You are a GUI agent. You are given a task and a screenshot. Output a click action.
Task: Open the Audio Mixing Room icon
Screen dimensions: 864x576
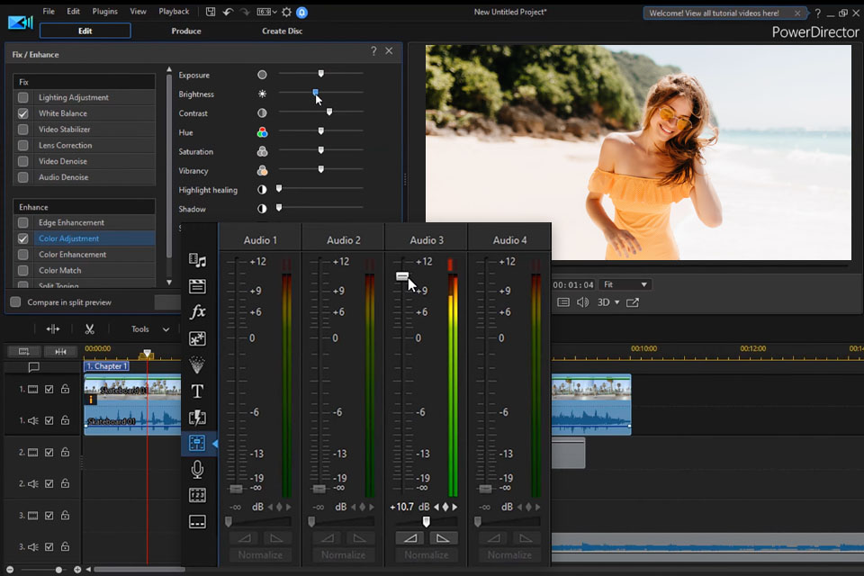(x=197, y=443)
